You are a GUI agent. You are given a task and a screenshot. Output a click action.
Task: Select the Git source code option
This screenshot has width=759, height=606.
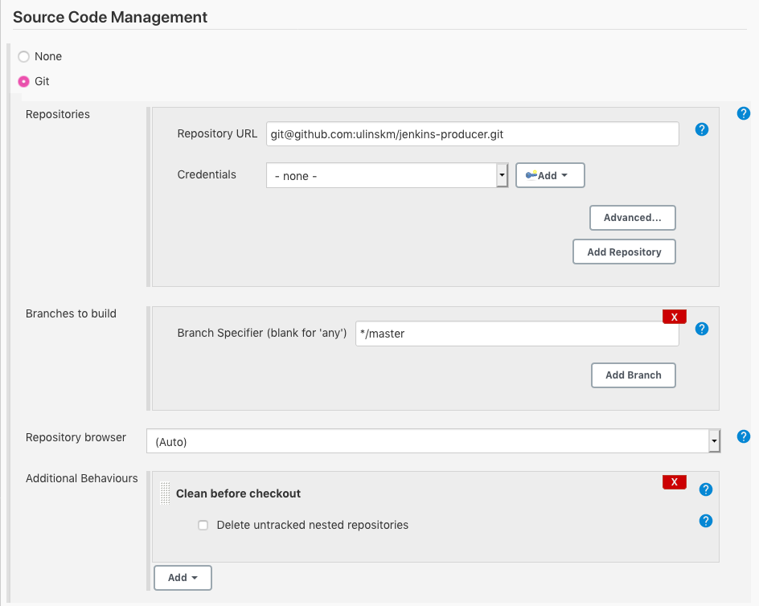tap(23, 81)
